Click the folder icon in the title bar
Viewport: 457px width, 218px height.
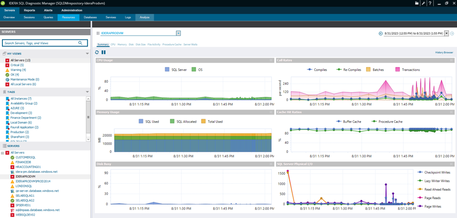pos(417,3)
